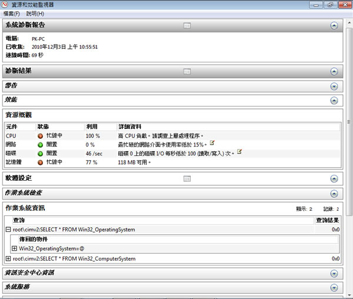Expand the 系統服務 section
This screenshot has width=353, height=299.
point(334,288)
